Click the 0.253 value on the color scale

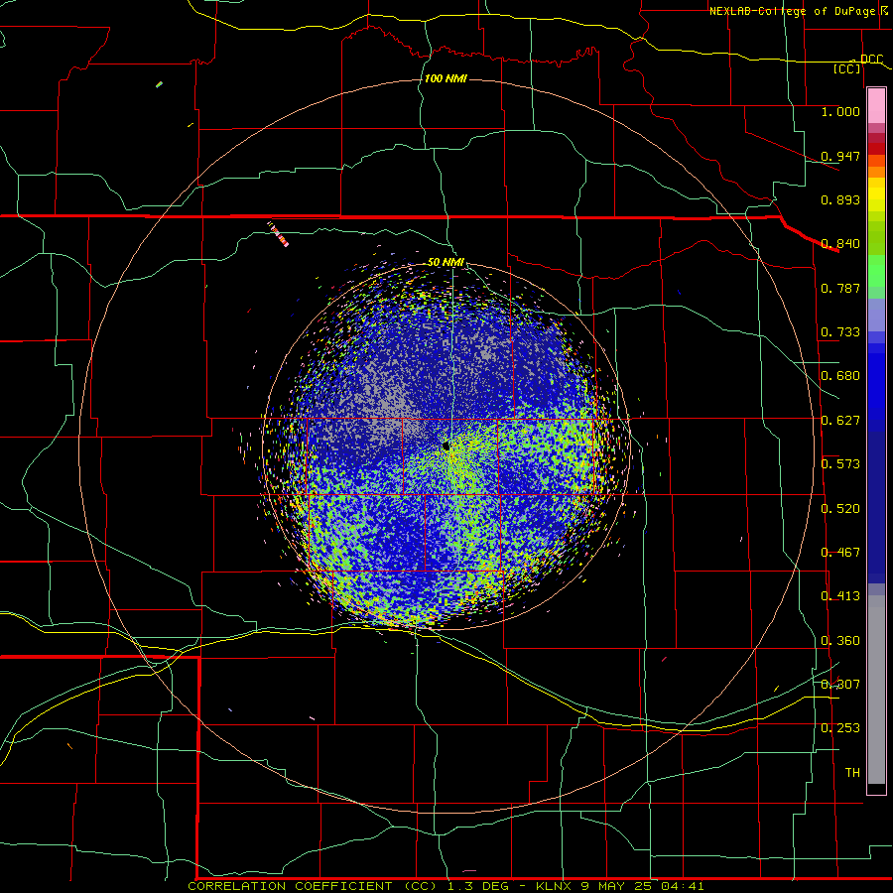click(x=840, y=728)
